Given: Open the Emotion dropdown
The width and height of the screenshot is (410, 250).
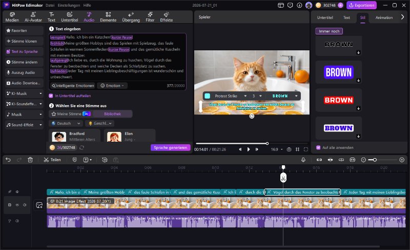Looking at the screenshot, I should tap(112, 86).
